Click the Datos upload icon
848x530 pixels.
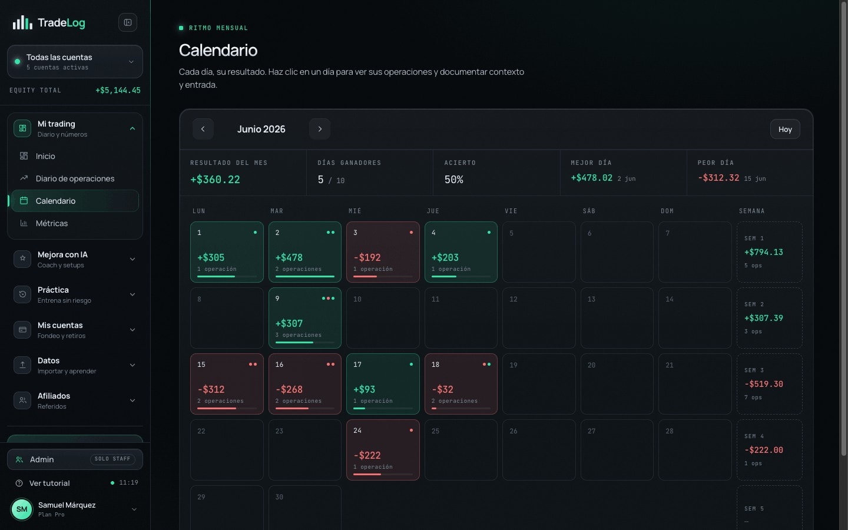click(22, 365)
